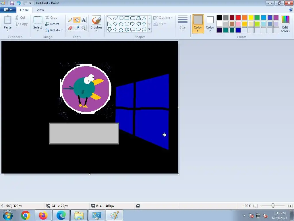Click the Undo arrow in title bar
This screenshot has height=221, width=294.
point(19,3)
